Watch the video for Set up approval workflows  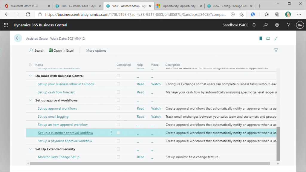click(156, 108)
